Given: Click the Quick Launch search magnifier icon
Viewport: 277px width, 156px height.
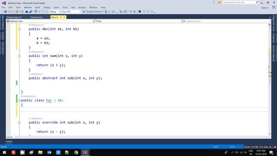Looking at the screenshot, I should (x=257, y=2).
